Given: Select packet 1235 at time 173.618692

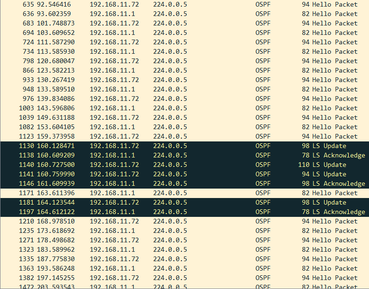Looking at the screenshot, I should click(184, 231).
